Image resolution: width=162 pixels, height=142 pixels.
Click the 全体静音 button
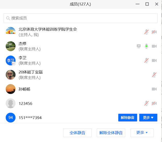[77, 133]
